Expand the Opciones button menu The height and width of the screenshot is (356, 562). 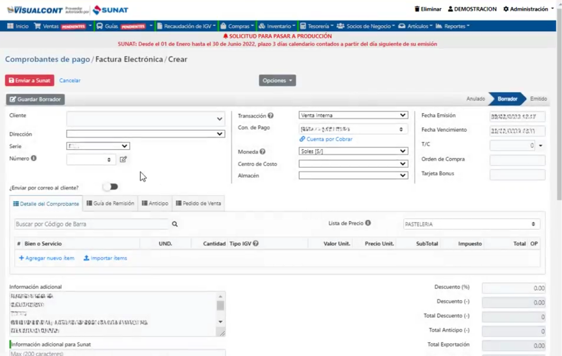277,80
